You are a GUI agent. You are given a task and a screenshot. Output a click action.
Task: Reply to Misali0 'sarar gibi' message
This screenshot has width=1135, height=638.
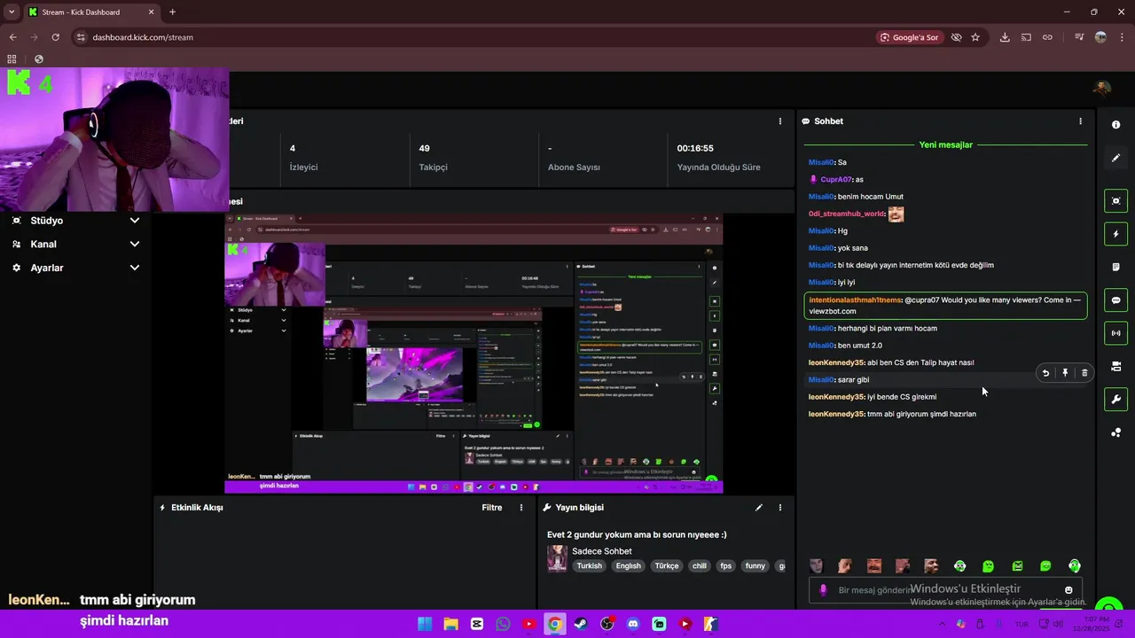coord(1045,373)
